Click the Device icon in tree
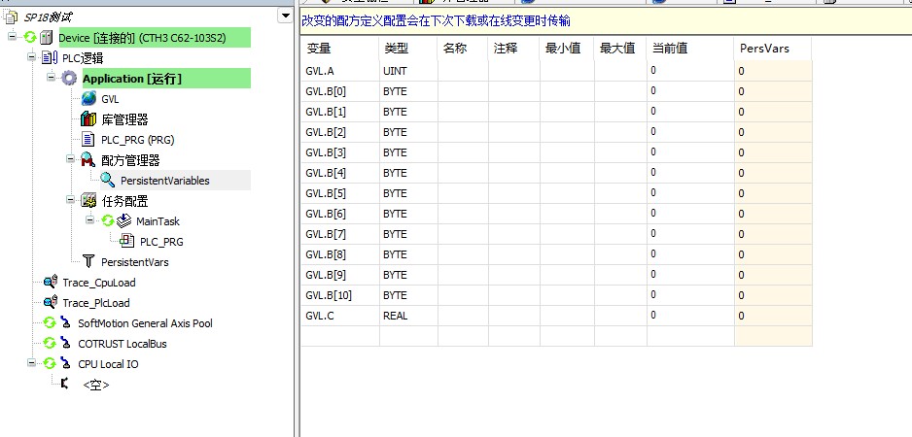Viewport: 912px width, 437px height. [x=46, y=38]
